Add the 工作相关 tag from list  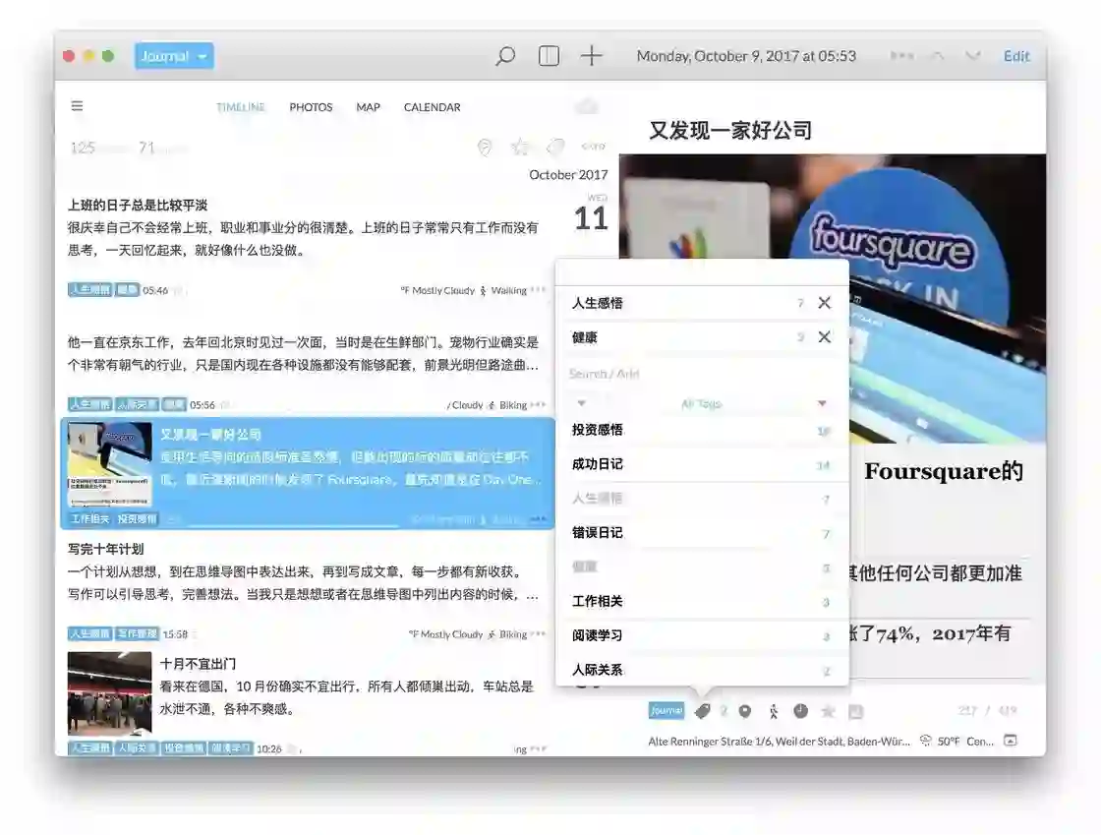coord(702,601)
